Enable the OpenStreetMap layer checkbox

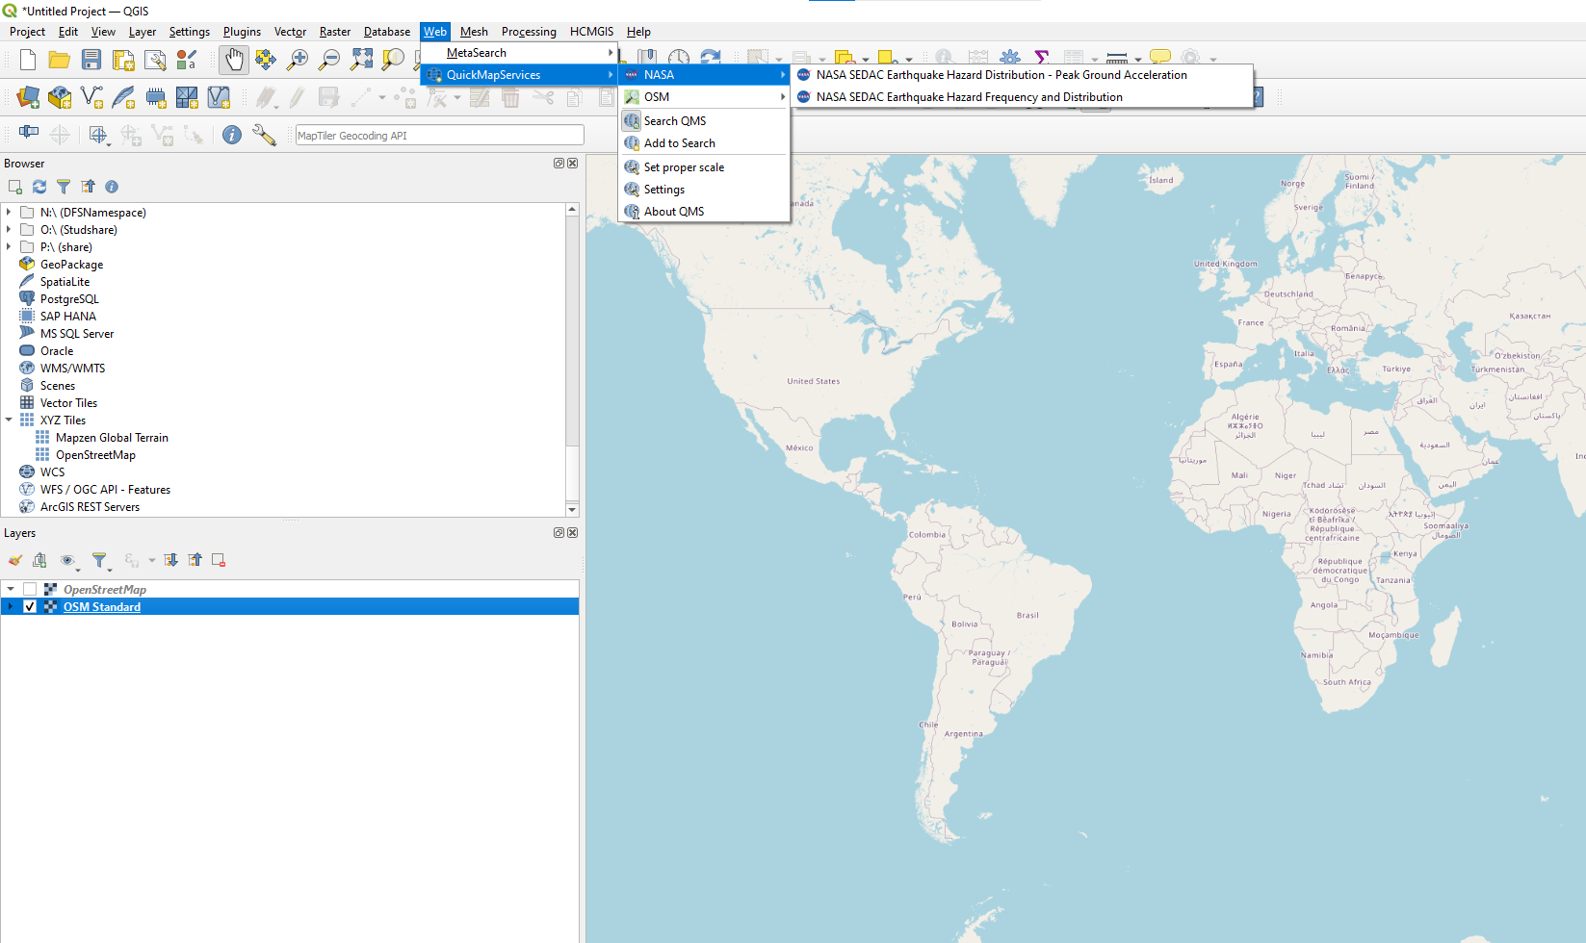[30, 590]
